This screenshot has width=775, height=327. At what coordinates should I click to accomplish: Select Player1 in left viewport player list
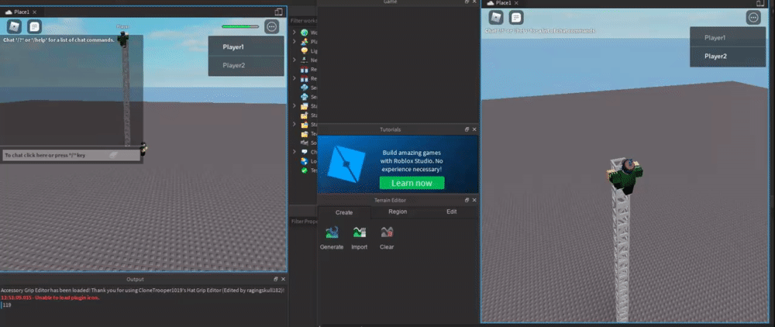point(246,47)
